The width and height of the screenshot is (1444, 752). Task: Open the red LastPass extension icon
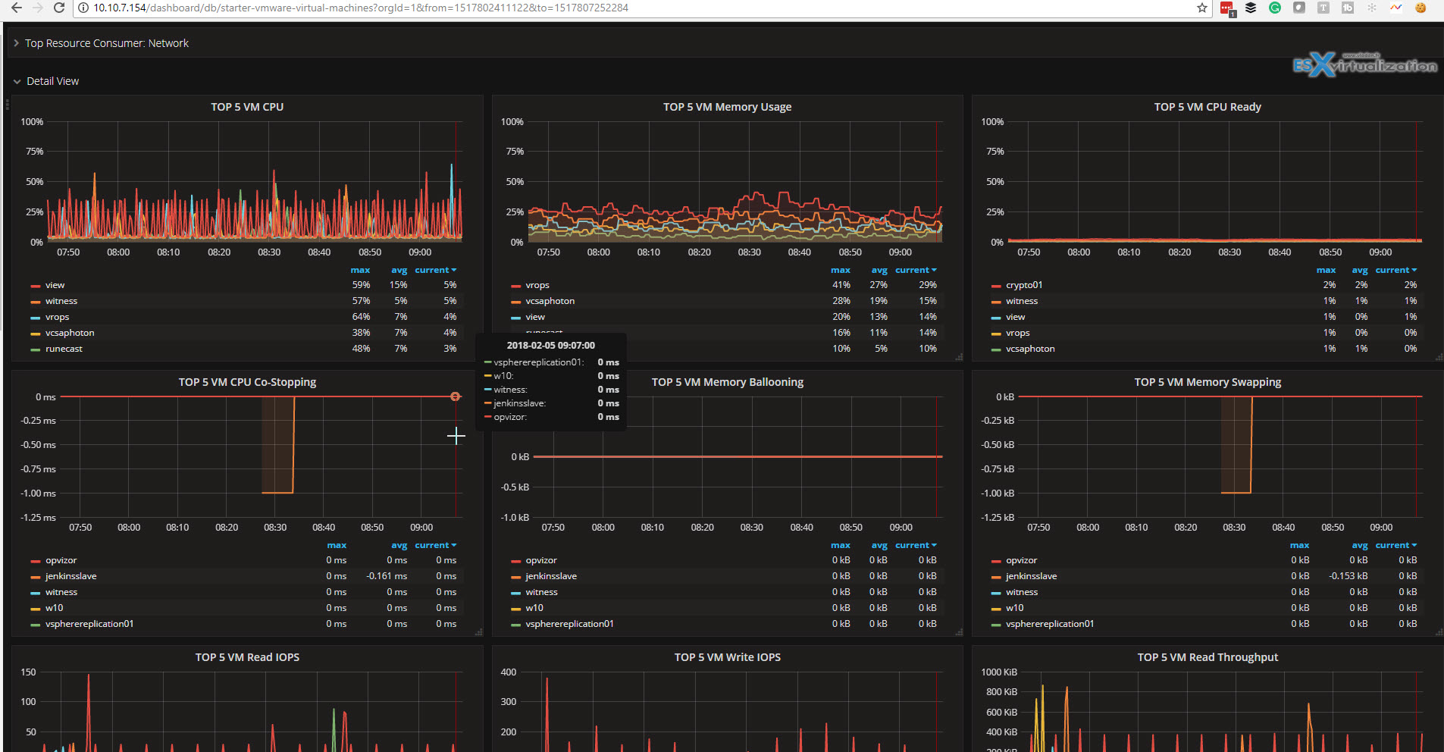pyautogui.click(x=1226, y=8)
